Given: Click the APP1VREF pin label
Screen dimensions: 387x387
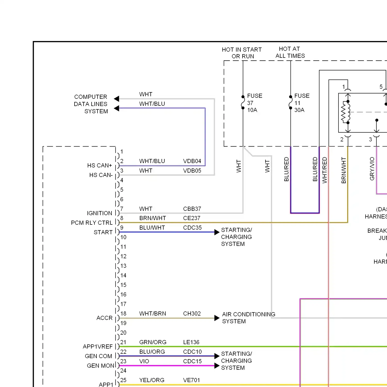Looking at the screenshot, I should [x=98, y=347].
